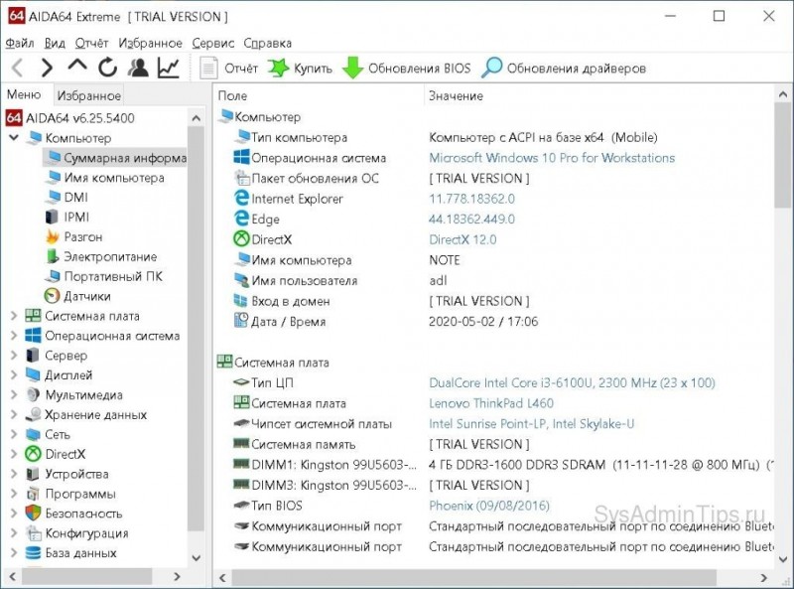The width and height of the screenshot is (794, 589).
Task: Expand the Сеть tree node
Action: [x=14, y=434]
